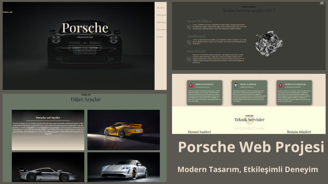Open the Özellikler sidebar menu item
This screenshot has height=184, width=328.
point(161,15)
